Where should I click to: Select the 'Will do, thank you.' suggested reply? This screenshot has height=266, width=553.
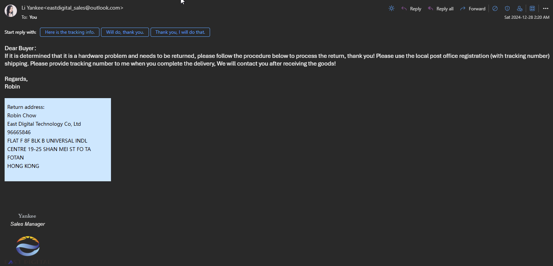point(125,32)
